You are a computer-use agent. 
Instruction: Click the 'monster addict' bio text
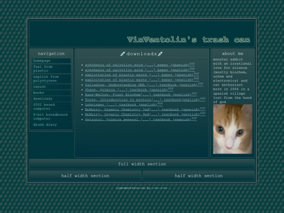[228, 59]
